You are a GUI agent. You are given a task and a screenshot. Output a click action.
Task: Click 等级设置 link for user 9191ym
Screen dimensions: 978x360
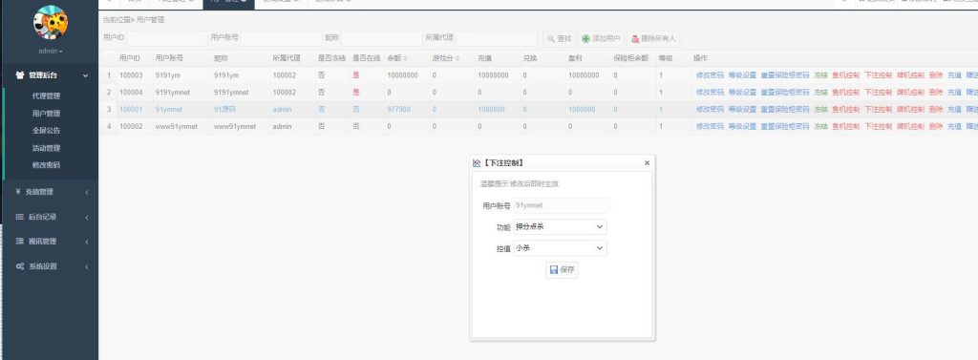coord(742,75)
